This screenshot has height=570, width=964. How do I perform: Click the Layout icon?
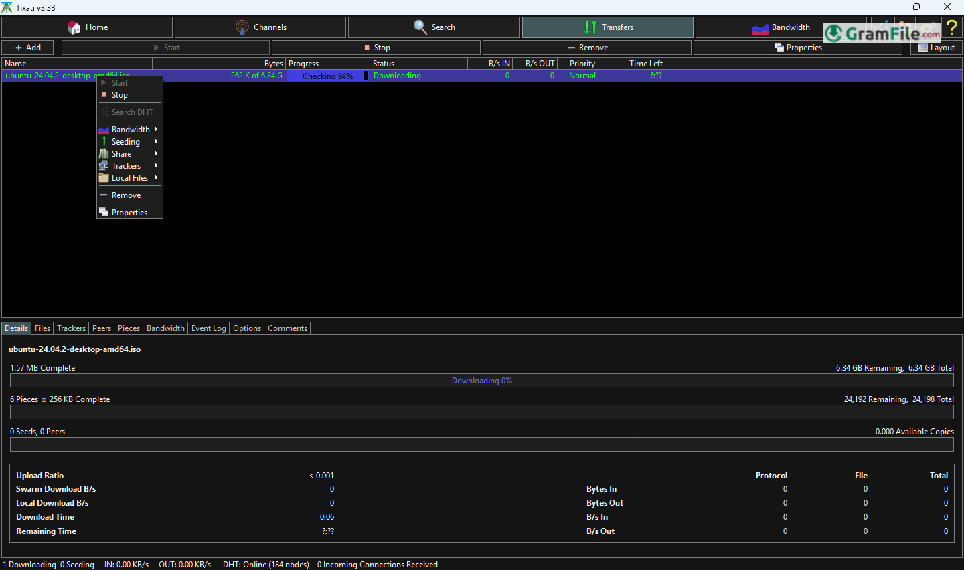[923, 47]
